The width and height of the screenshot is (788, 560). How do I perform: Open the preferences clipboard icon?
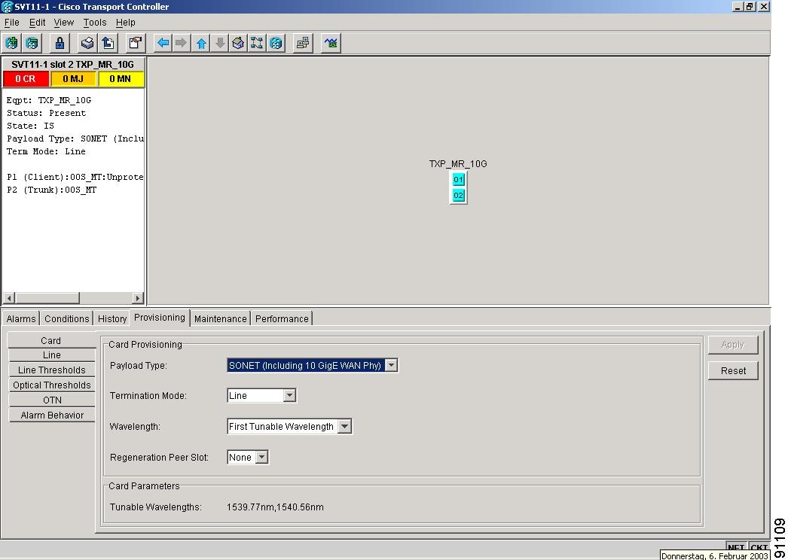coord(135,43)
